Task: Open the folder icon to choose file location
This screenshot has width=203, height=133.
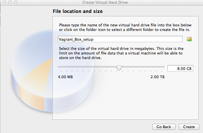Action: point(189,39)
